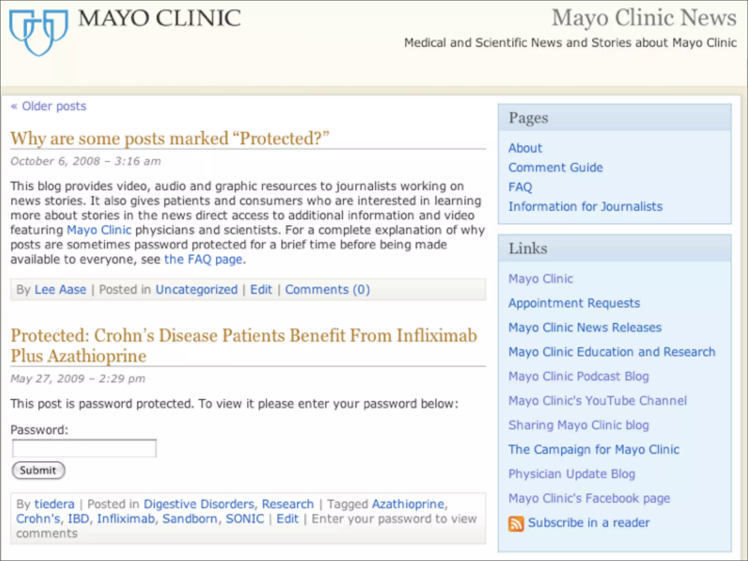Open 'Why are some posts marked Protected' title
This screenshot has height=561, width=748.
pyautogui.click(x=169, y=139)
